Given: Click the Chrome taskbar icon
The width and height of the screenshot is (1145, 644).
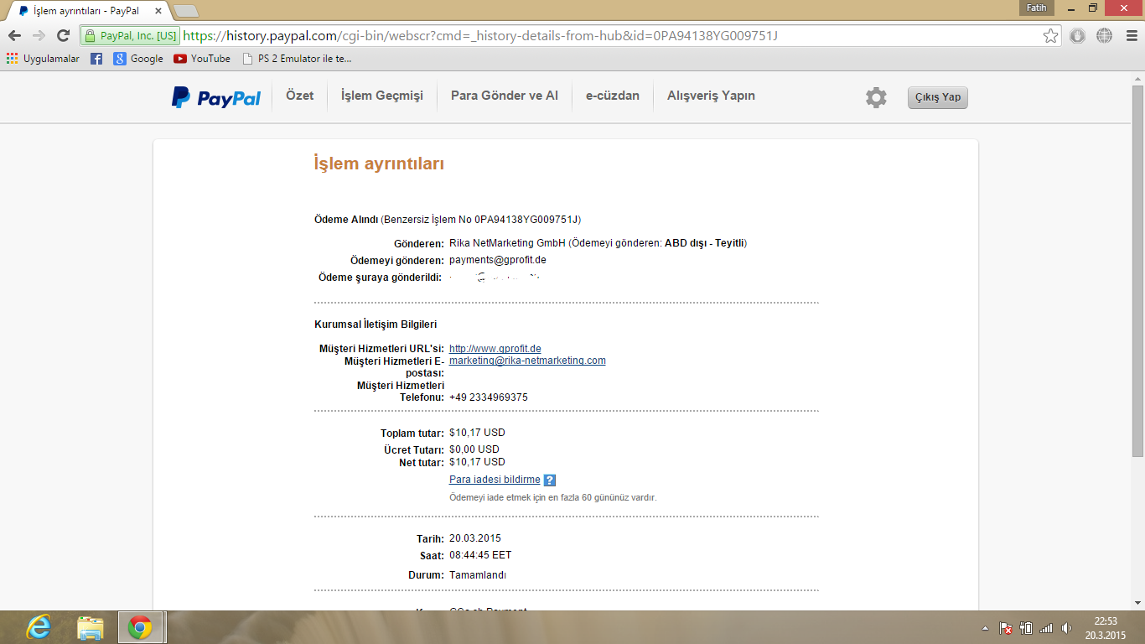Looking at the screenshot, I should [x=140, y=627].
